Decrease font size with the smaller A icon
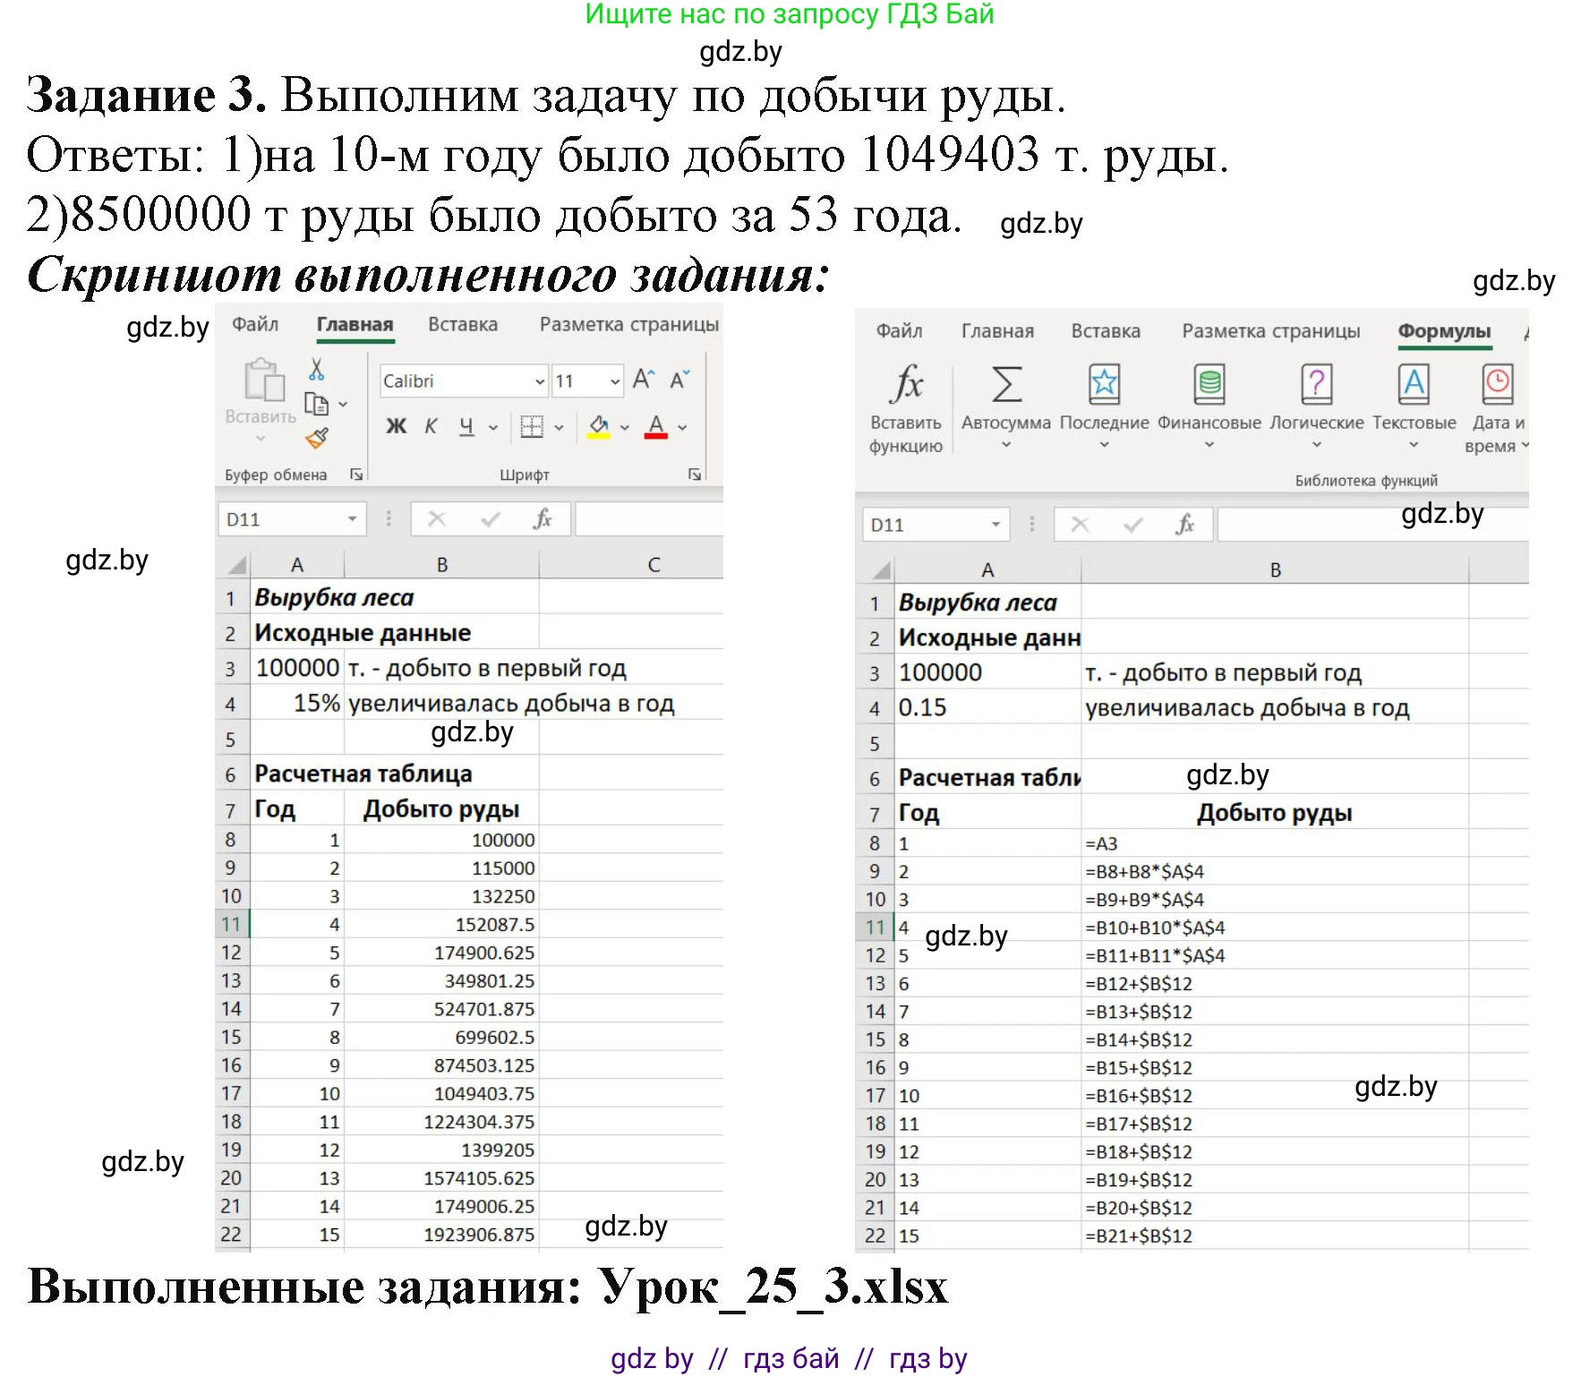Image resolution: width=1581 pixels, height=1377 pixels. click(x=680, y=380)
